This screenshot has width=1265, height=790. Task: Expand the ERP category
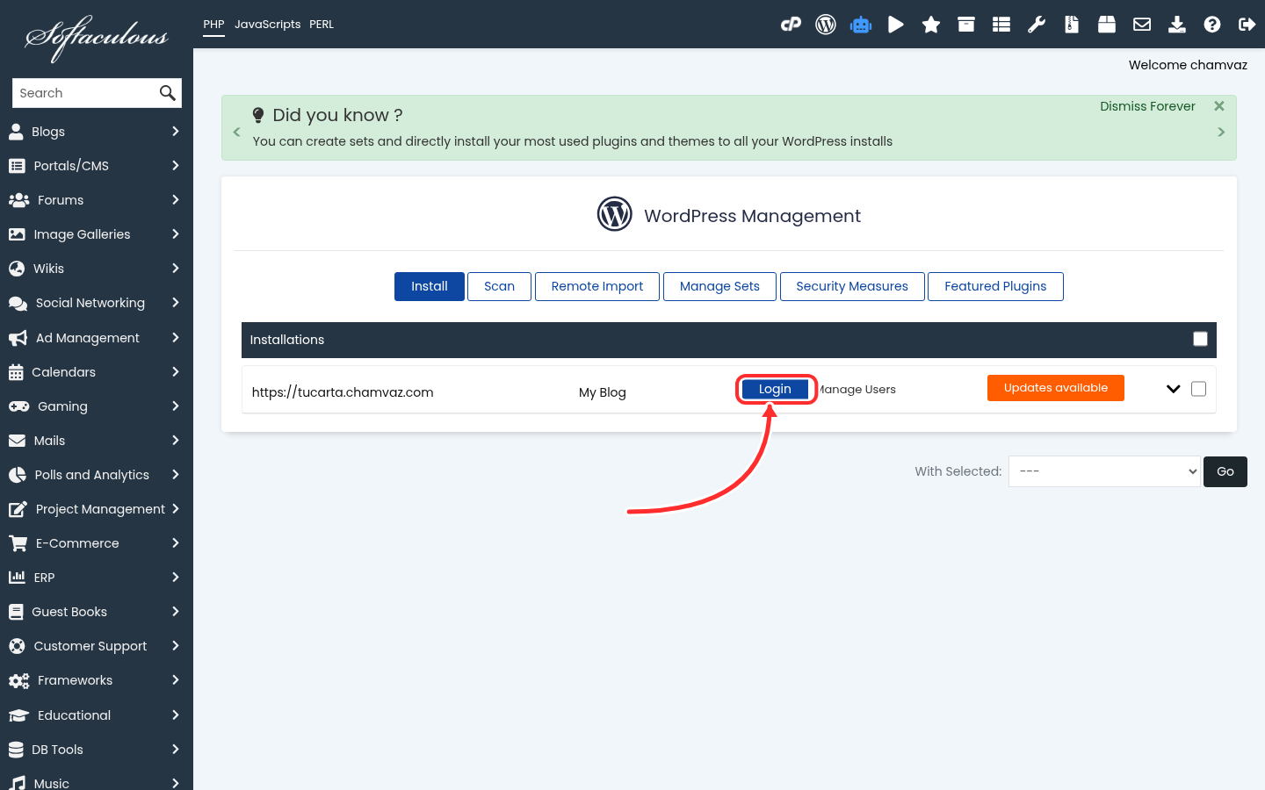pos(176,578)
